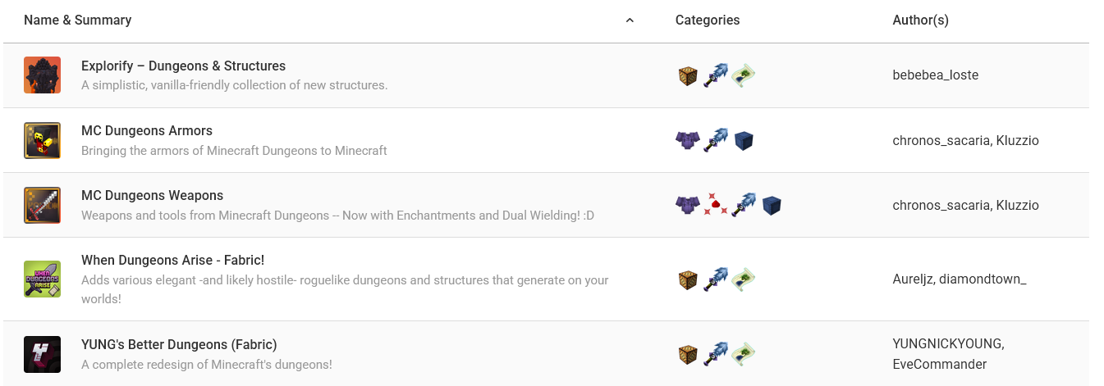Toggle sort order using the Name column arrow
The height and width of the screenshot is (386, 1104).
tap(630, 20)
